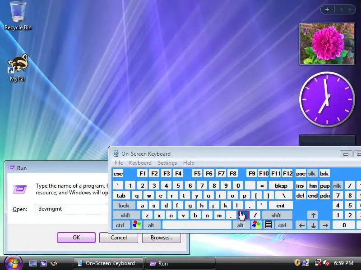Open the Keyboard menu
Viewport: 361px width, 270px height.
tap(140, 163)
